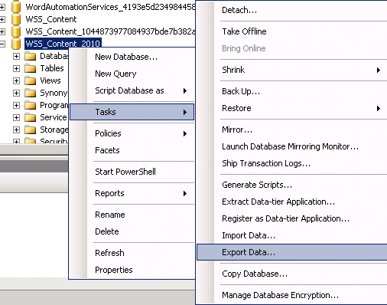This screenshot has height=305, width=387.
Task: Click the Database Diagrams folder icon
Action: (31, 56)
